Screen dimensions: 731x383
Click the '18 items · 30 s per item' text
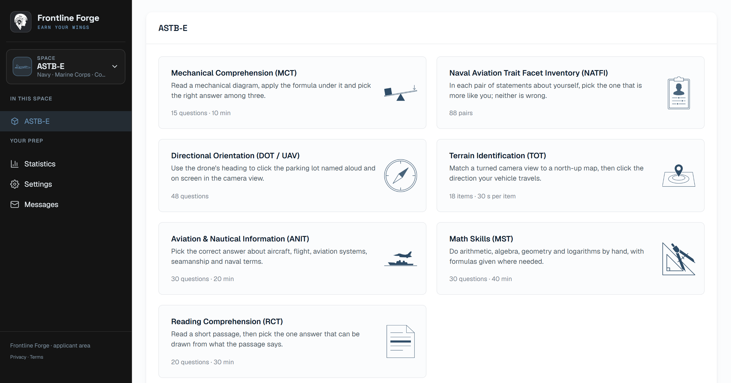click(482, 196)
